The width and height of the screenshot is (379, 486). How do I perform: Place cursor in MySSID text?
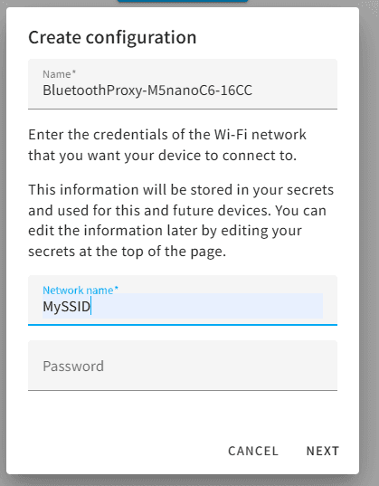tap(66, 307)
